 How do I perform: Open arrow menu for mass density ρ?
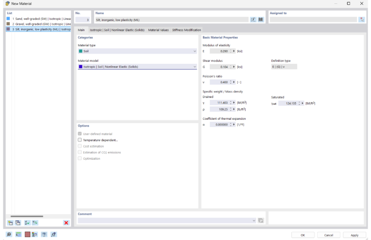[234, 109]
